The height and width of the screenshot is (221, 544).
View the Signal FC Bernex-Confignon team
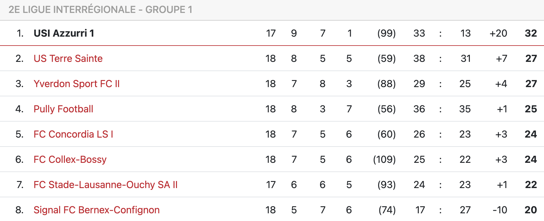pyautogui.click(x=97, y=210)
